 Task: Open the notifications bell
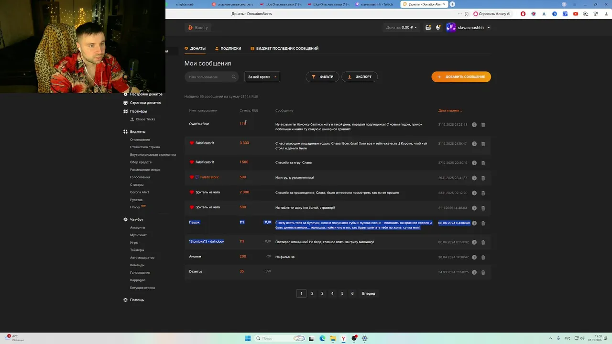coord(438,28)
